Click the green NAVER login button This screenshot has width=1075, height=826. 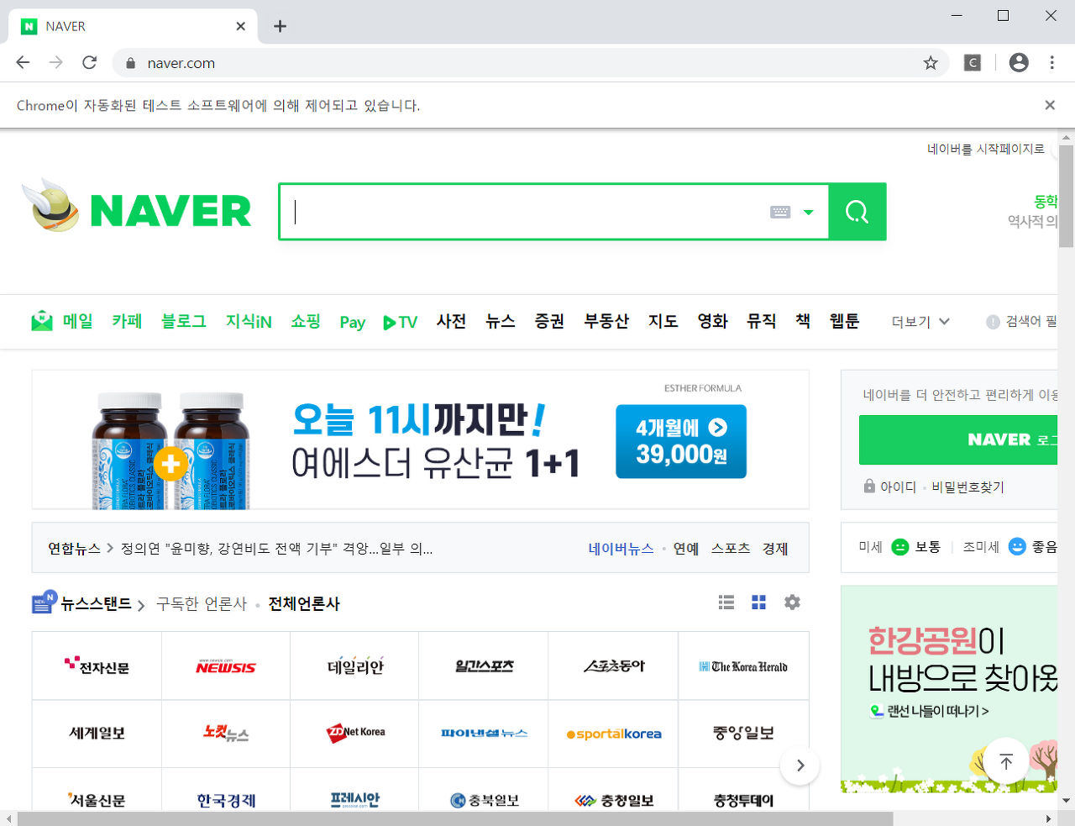tap(958, 439)
